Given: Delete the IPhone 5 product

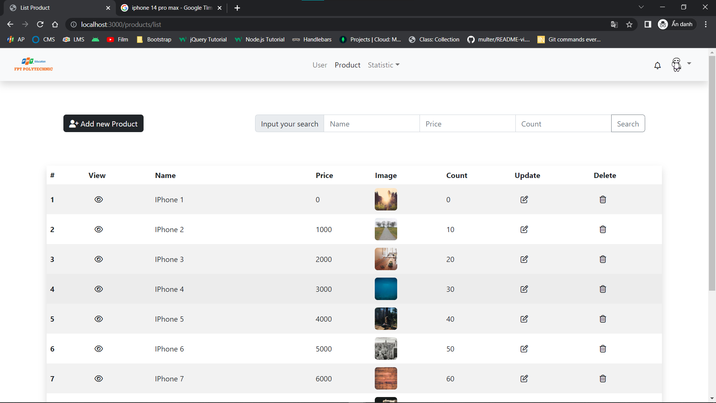Looking at the screenshot, I should tap(603, 319).
